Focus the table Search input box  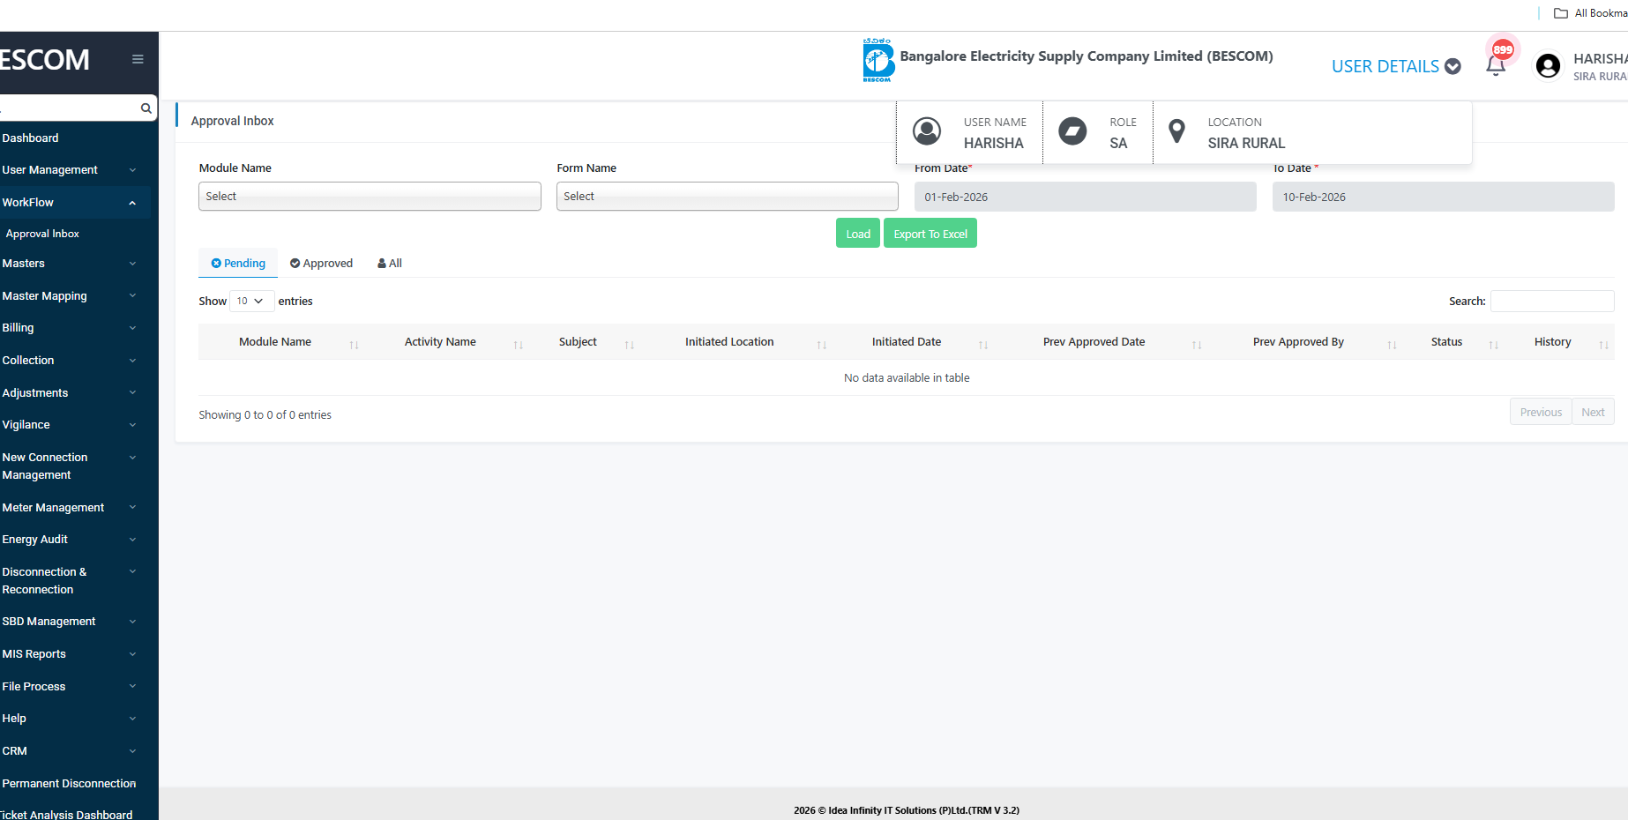1552,302
